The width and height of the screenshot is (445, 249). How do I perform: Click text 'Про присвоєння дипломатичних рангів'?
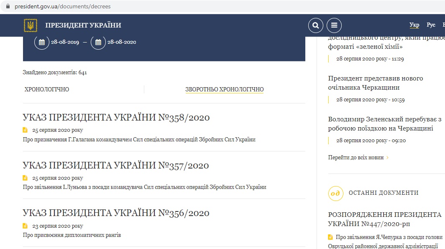(x=72, y=235)
